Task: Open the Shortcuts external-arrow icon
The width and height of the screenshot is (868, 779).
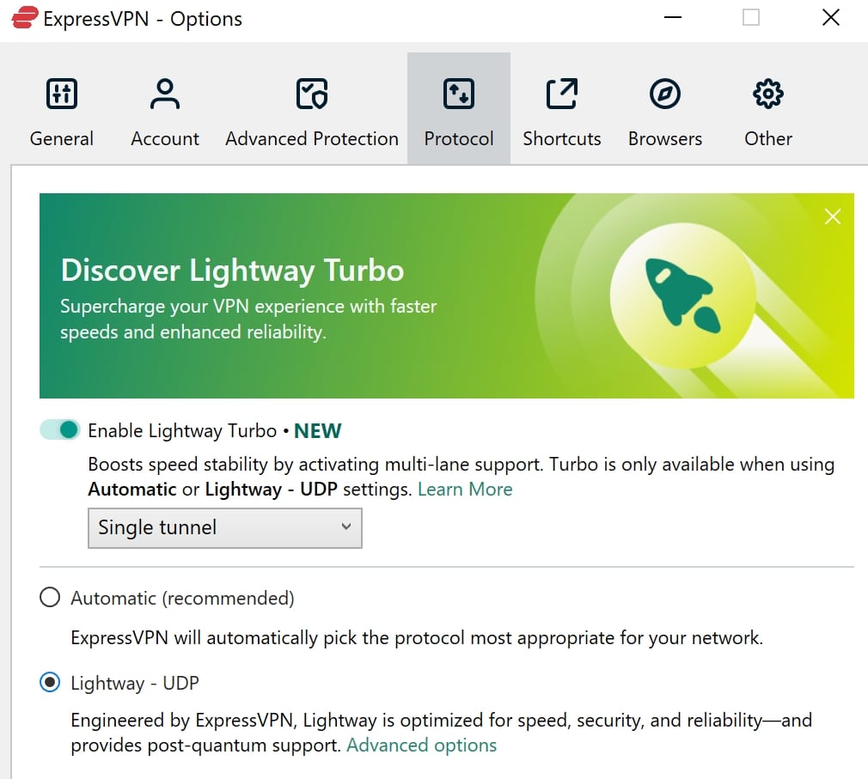Action: coord(562,94)
